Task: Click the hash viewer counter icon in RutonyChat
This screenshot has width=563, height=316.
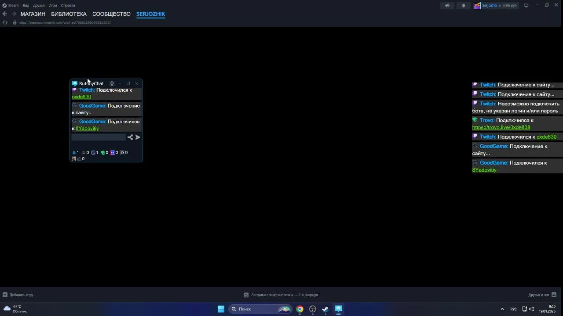Action: (x=74, y=153)
